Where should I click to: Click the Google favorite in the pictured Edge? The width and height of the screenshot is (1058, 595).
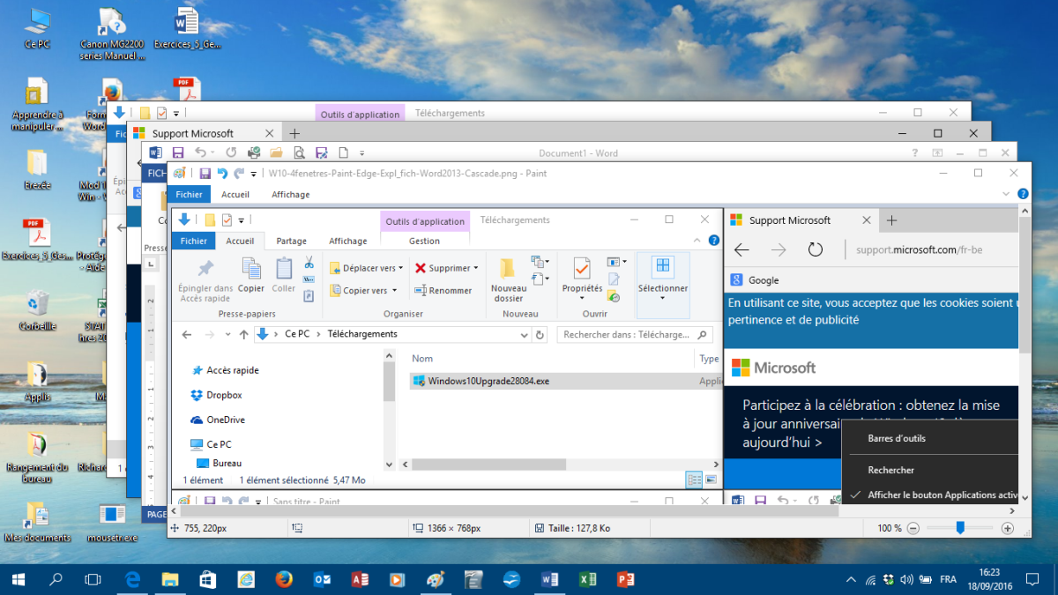(x=755, y=280)
